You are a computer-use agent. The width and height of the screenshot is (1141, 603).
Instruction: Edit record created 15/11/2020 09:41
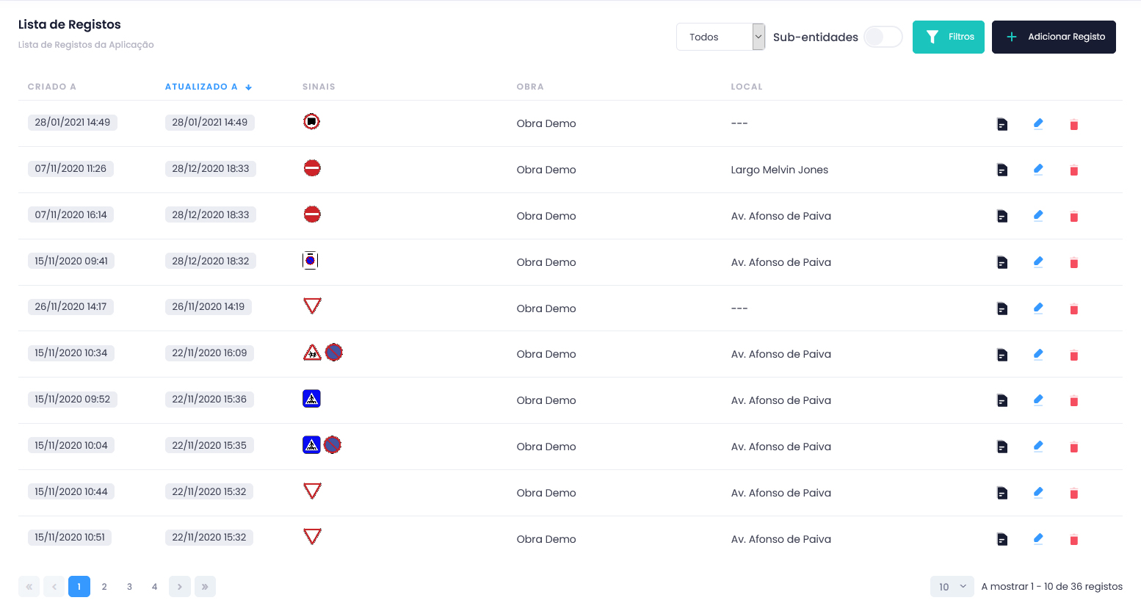pyautogui.click(x=1038, y=261)
